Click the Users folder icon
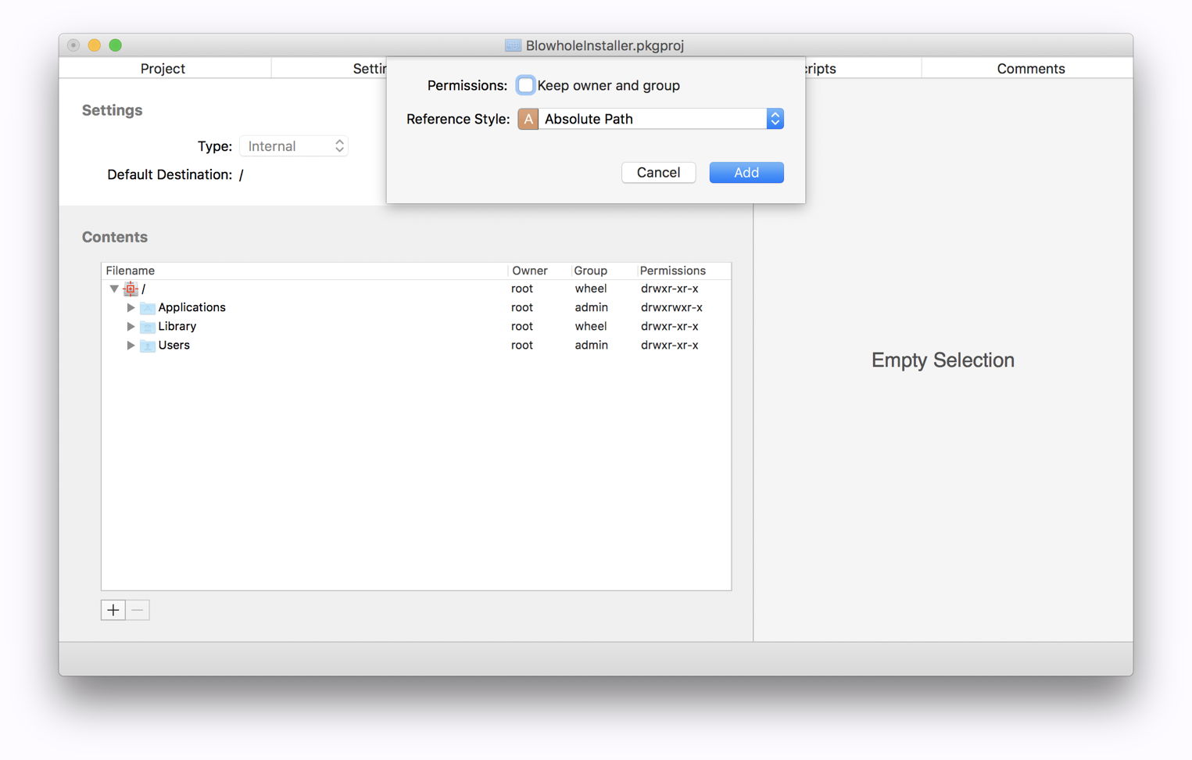 (147, 345)
